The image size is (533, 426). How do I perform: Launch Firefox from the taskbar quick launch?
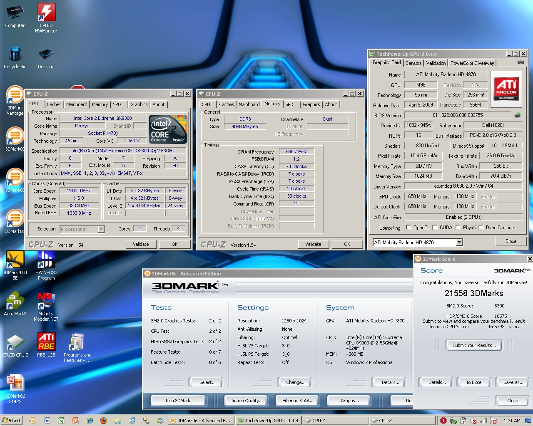pos(104,421)
